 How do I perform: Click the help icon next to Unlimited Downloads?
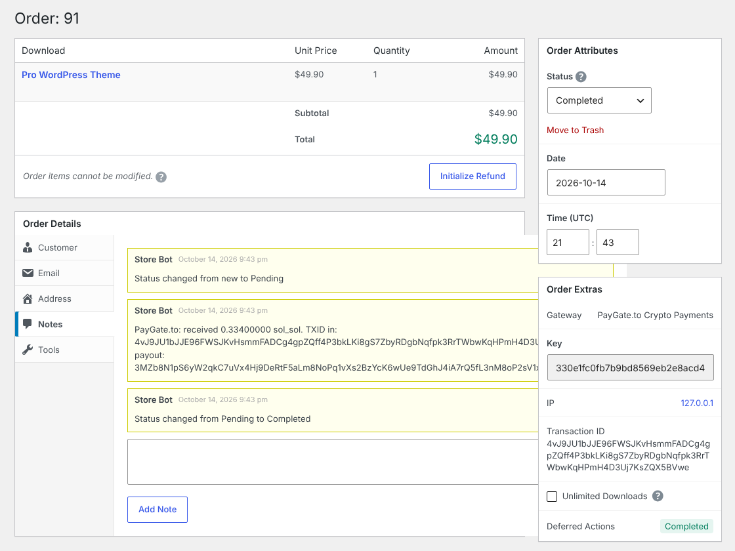(658, 496)
